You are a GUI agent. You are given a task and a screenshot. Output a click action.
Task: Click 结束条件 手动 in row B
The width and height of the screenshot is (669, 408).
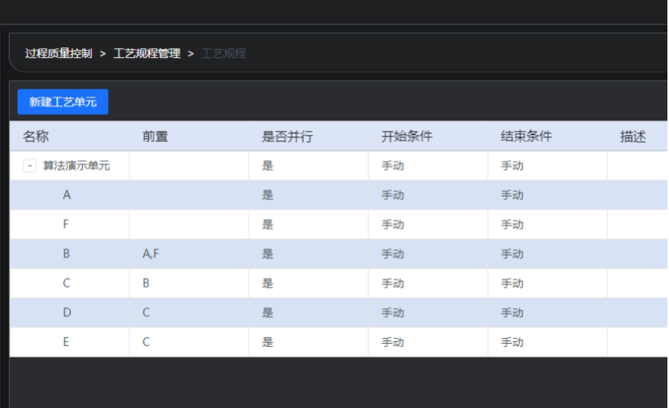512,254
